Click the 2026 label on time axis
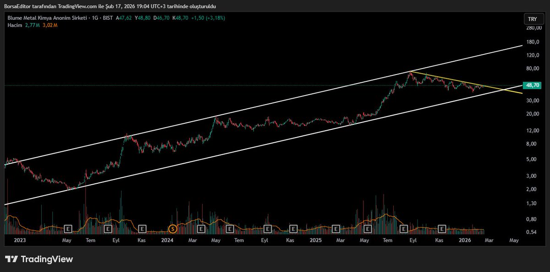 [465, 240]
